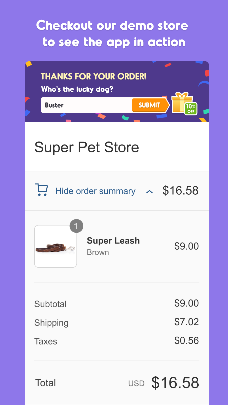Click the Brown variant label

pyautogui.click(x=98, y=252)
